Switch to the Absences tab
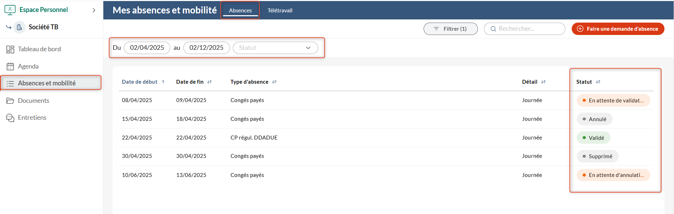This screenshot has width=674, height=214. click(x=240, y=11)
